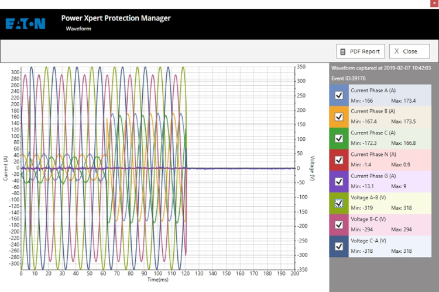
Task: Click the waveform captured timestamp text
Action: click(x=381, y=68)
